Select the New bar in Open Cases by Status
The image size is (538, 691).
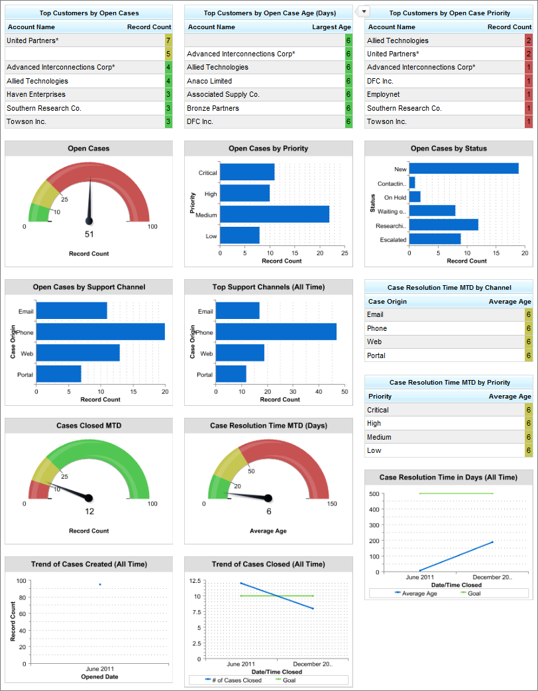tap(462, 167)
